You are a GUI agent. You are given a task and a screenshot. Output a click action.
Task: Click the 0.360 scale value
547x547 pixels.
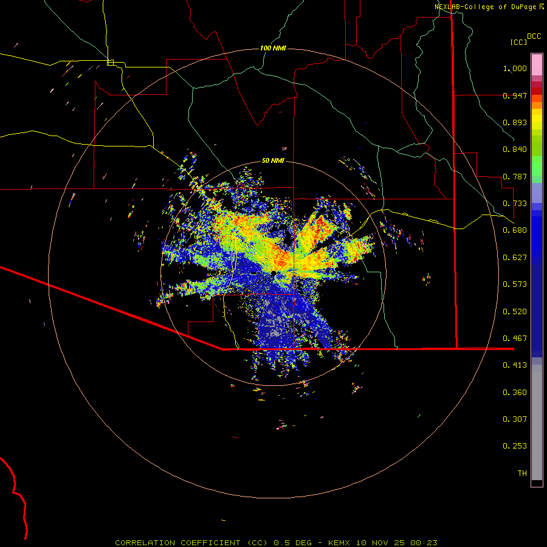click(515, 393)
